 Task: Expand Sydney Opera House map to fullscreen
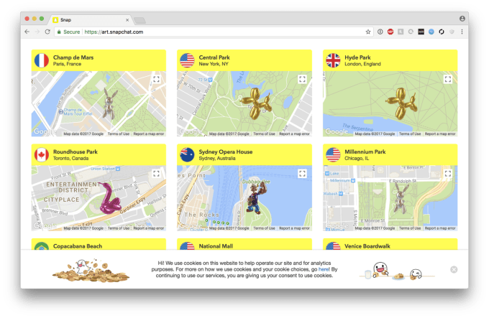(302, 174)
